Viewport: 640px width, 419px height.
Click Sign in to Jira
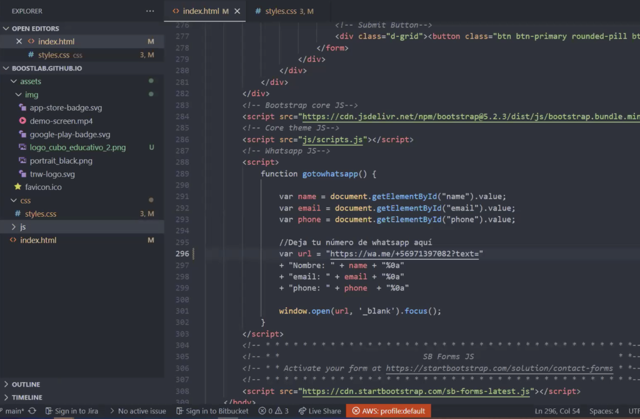pyautogui.click(x=72, y=412)
